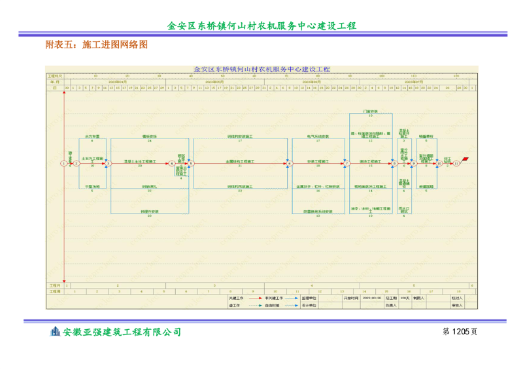
Task: Click the 120天 duration value
Action: point(405,298)
